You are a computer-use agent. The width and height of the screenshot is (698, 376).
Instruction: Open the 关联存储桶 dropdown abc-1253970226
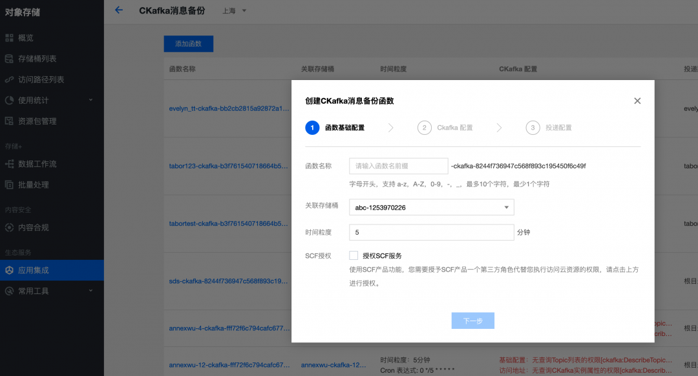431,207
